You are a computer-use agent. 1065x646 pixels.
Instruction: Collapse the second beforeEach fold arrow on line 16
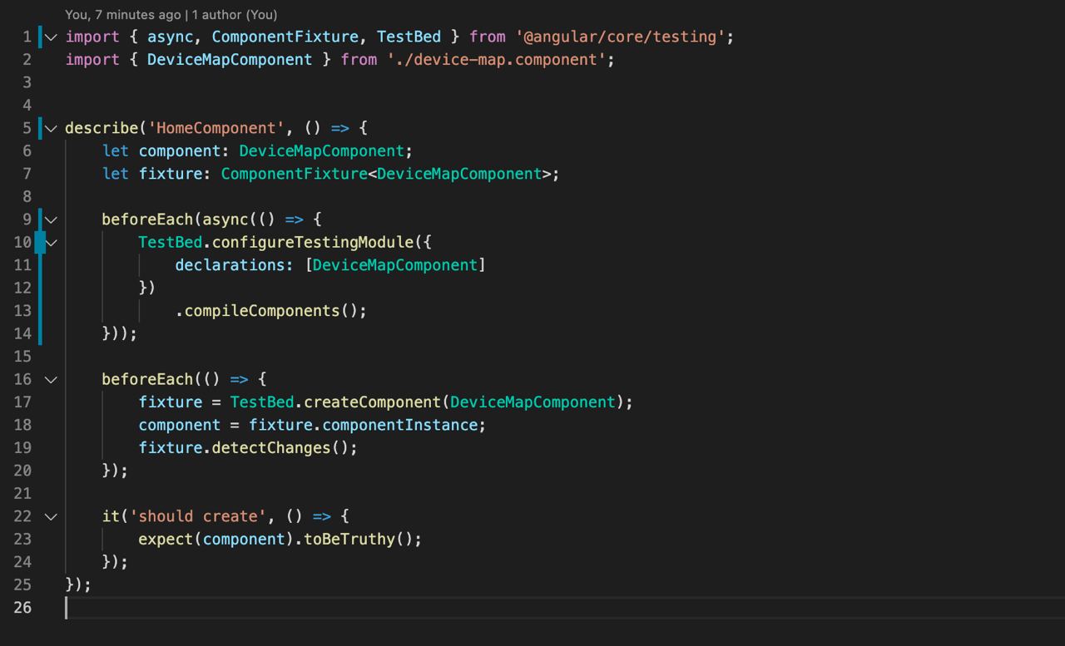pos(52,379)
